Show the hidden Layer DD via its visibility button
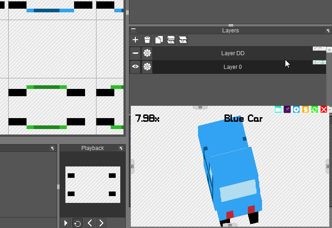The image size is (332, 228). tap(135, 53)
